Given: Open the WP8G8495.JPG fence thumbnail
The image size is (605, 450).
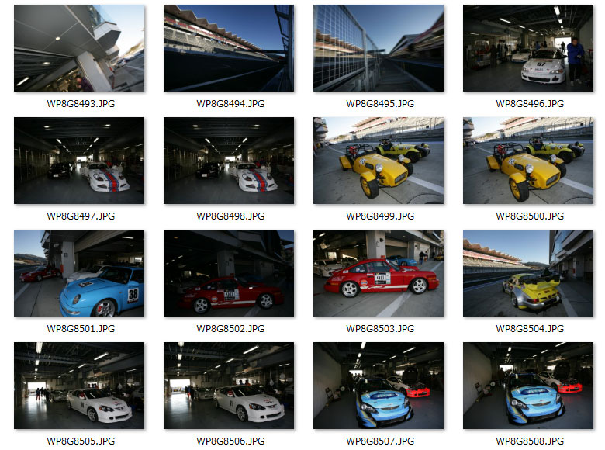Looking at the screenshot, I should 379,48.
